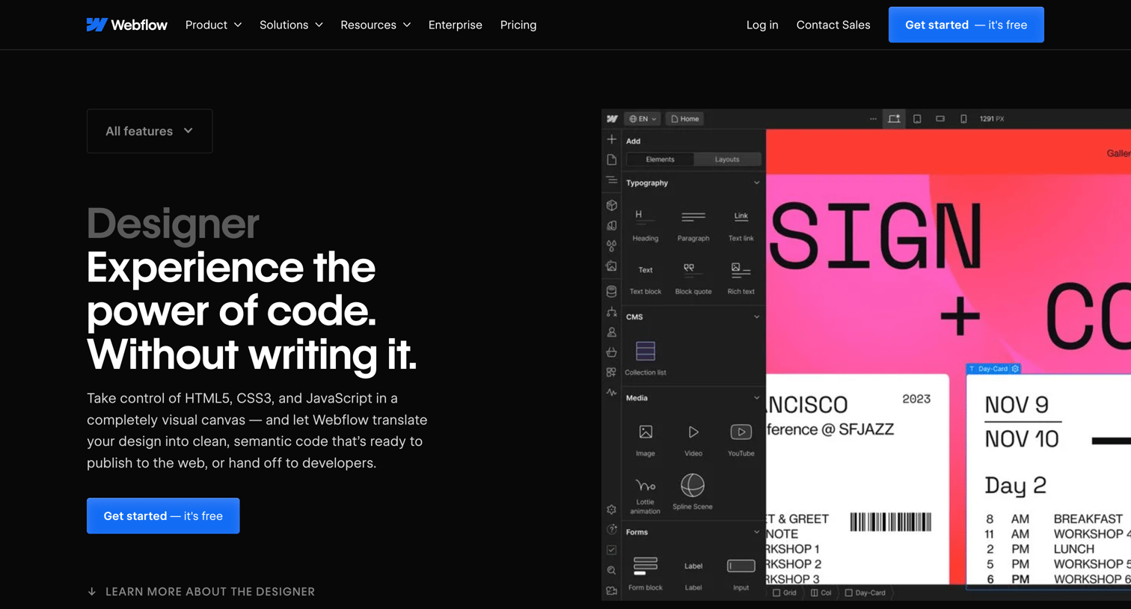Open the video tutorials camera icon
Screen dimensions: 1131x609
coord(611,590)
